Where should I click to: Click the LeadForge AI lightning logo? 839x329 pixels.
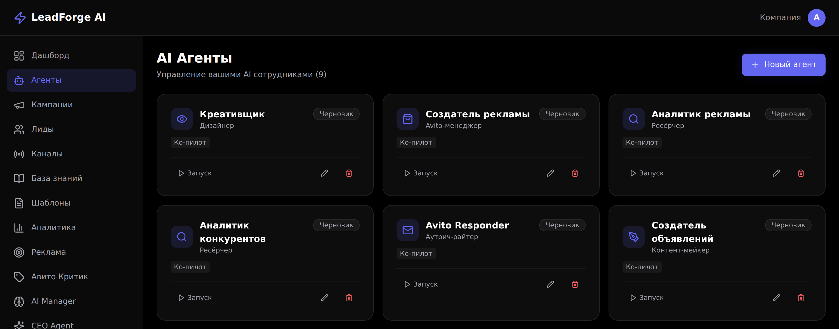click(20, 18)
